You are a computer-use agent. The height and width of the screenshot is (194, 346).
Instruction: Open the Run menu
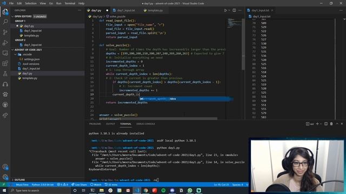coord(59,3)
